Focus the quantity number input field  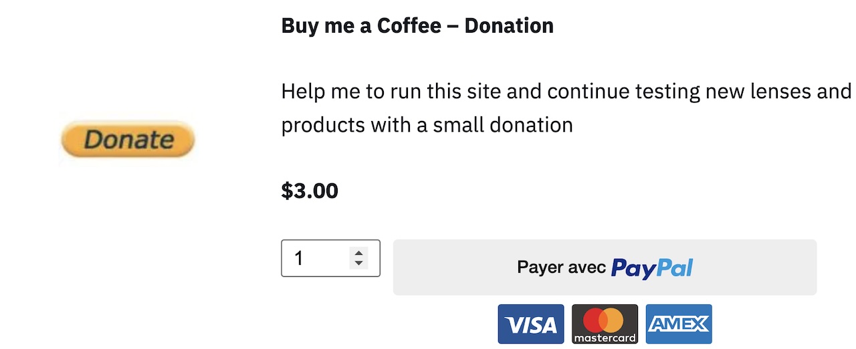point(330,258)
